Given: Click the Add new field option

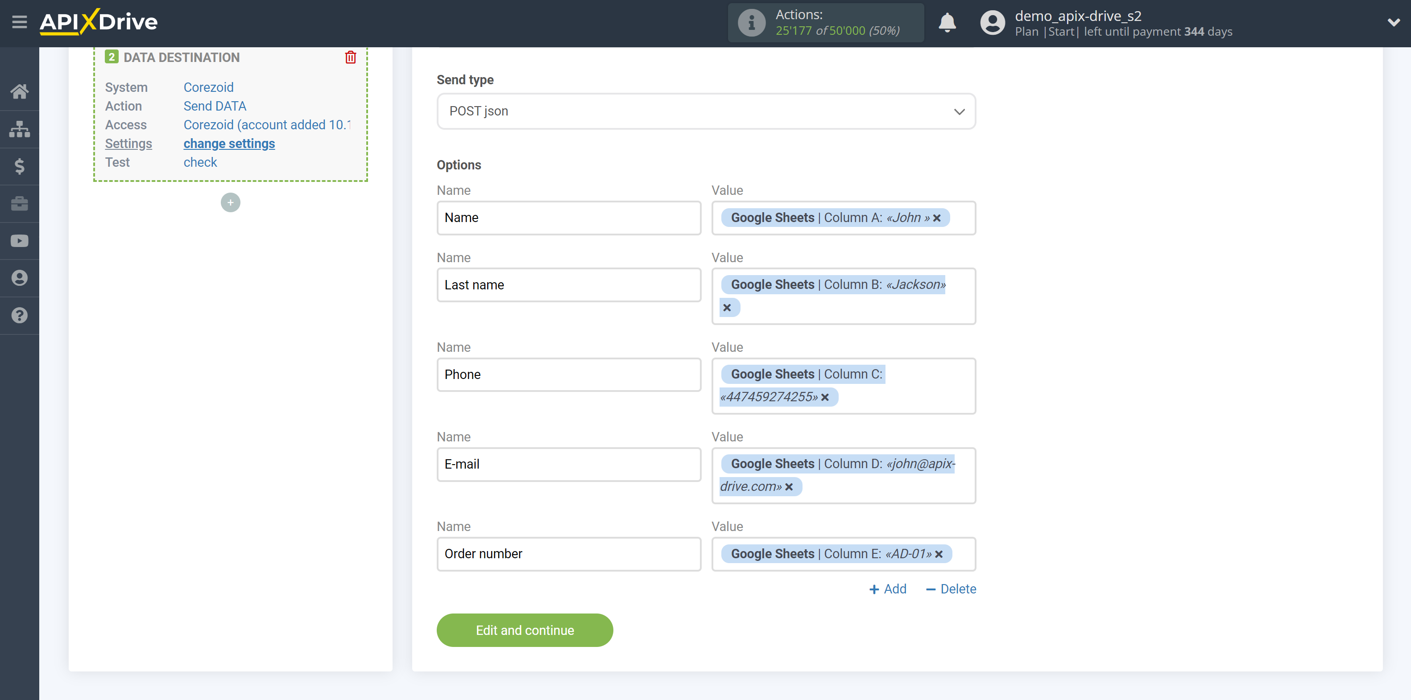Looking at the screenshot, I should pyautogui.click(x=887, y=589).
